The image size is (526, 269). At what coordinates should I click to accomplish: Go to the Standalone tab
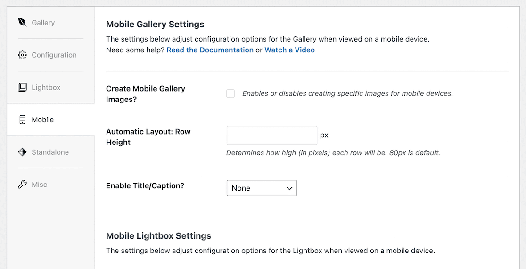(50, 152)
